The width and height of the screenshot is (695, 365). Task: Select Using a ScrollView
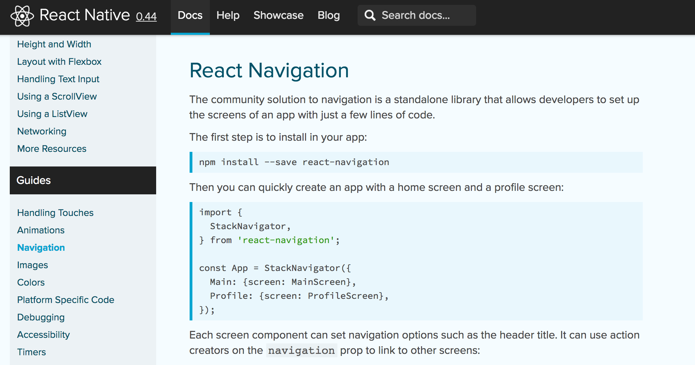57,96
